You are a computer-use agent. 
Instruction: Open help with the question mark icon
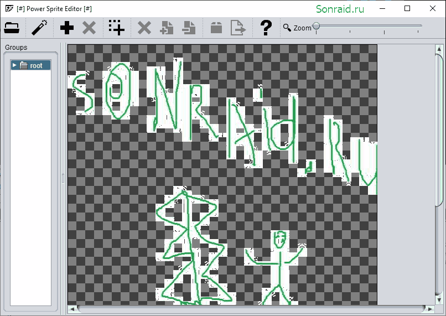(266, 28)
